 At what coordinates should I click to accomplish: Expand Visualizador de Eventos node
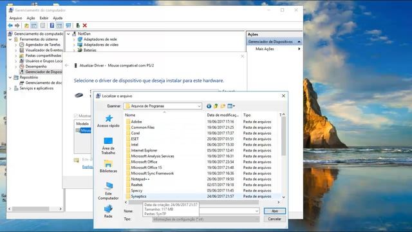(16, 50)
